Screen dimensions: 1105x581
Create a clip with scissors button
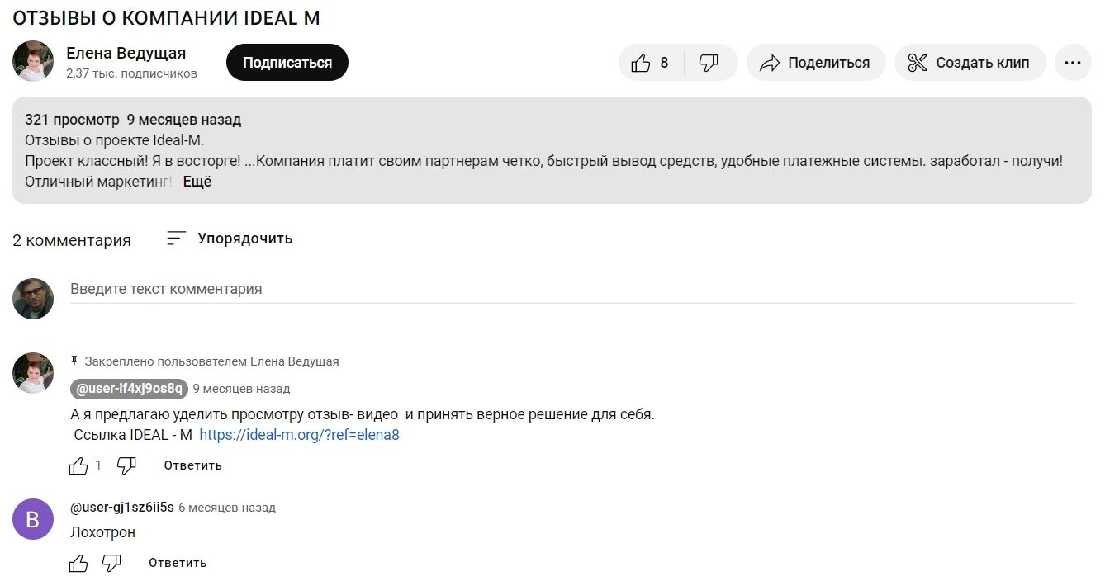pos(969,63)
